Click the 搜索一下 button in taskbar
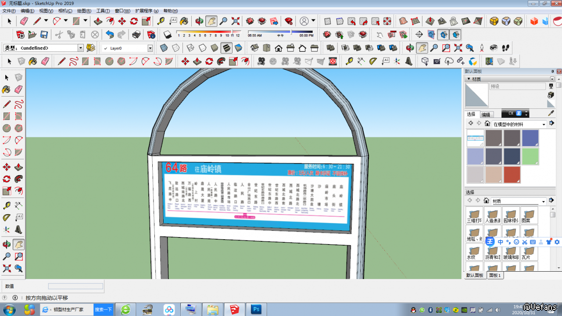This screenshot has height=316, width=562. point(103,309)
